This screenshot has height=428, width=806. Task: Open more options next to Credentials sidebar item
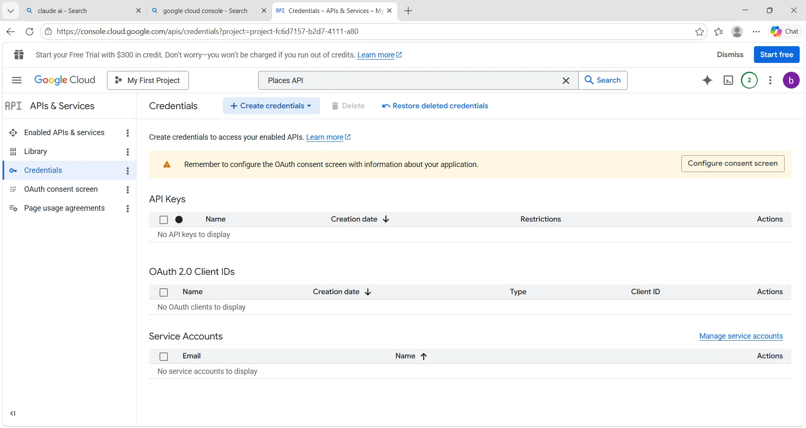[128, 170]
